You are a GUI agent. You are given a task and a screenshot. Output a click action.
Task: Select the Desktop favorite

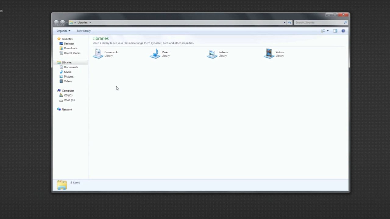point(69,43)
